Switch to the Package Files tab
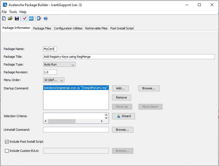219x166 pixels. pyautogui.click(x=42, y=28)
